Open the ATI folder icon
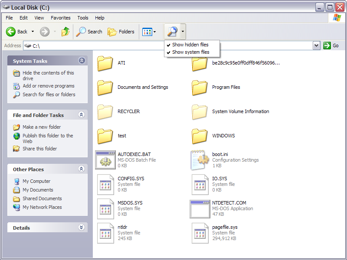 click(x=105, y=63)
